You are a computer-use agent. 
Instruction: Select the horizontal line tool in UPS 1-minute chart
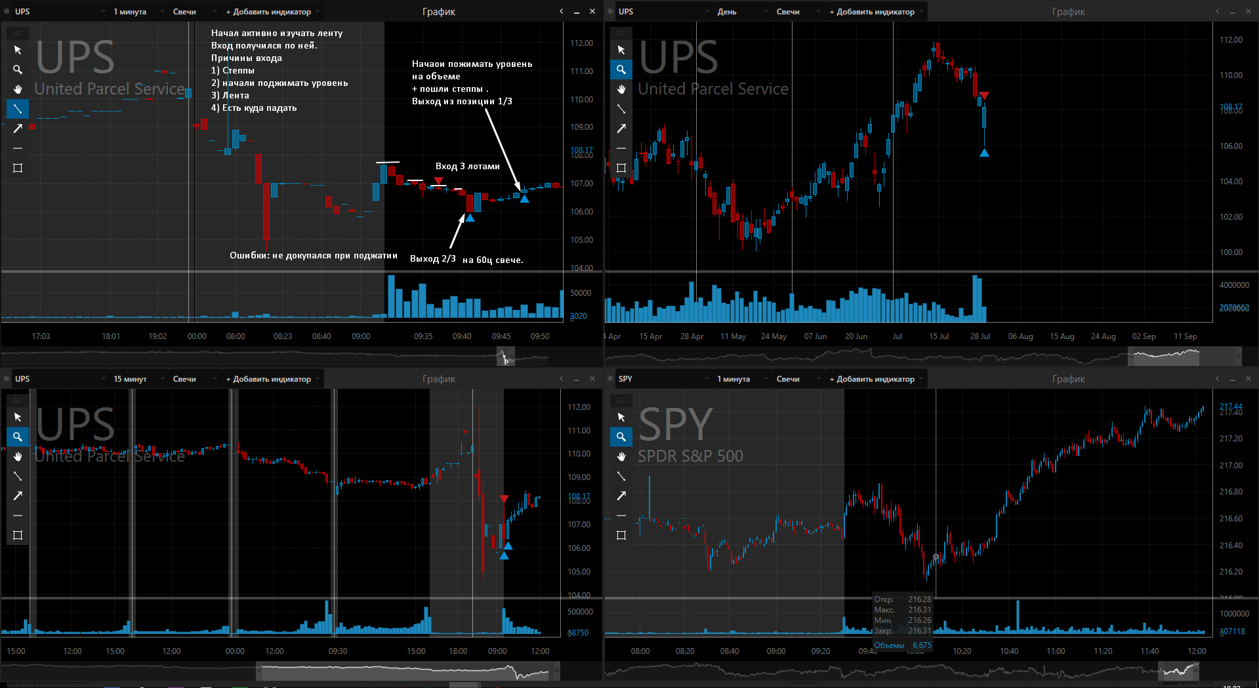coord(18,148)
